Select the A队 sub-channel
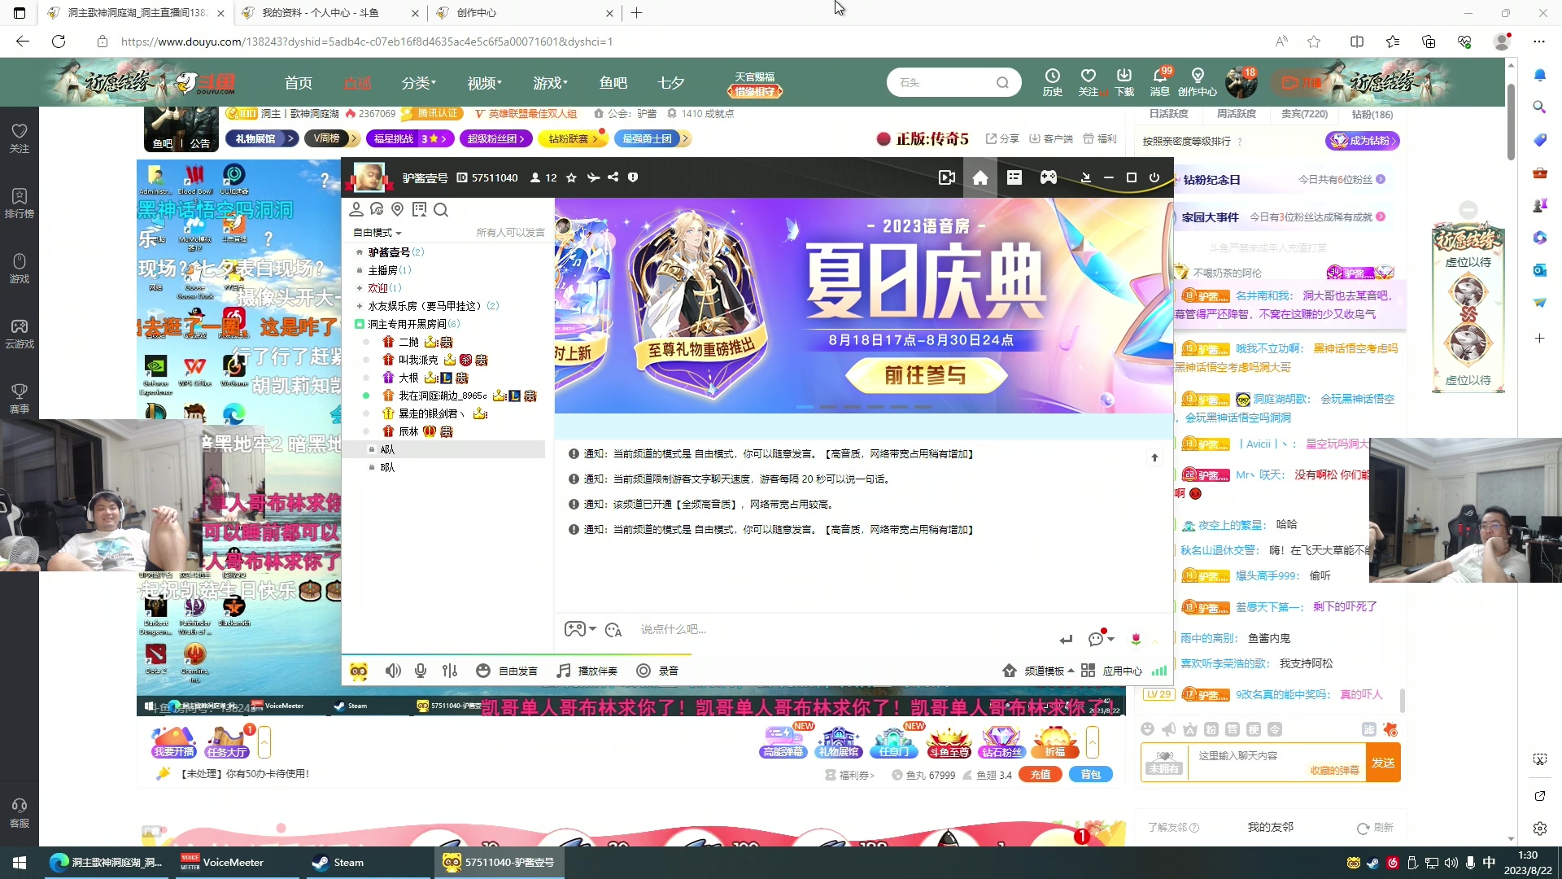 (x=387, y=449)
